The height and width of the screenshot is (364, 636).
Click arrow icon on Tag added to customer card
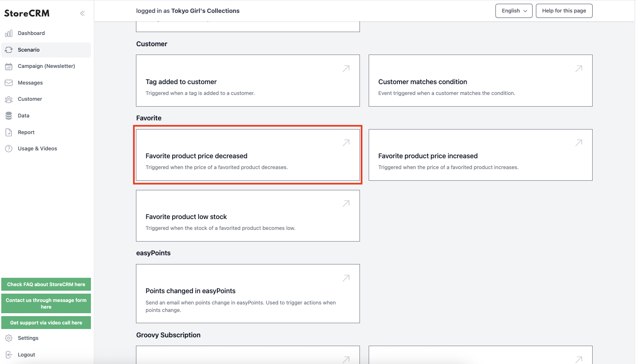click(346, 69)
